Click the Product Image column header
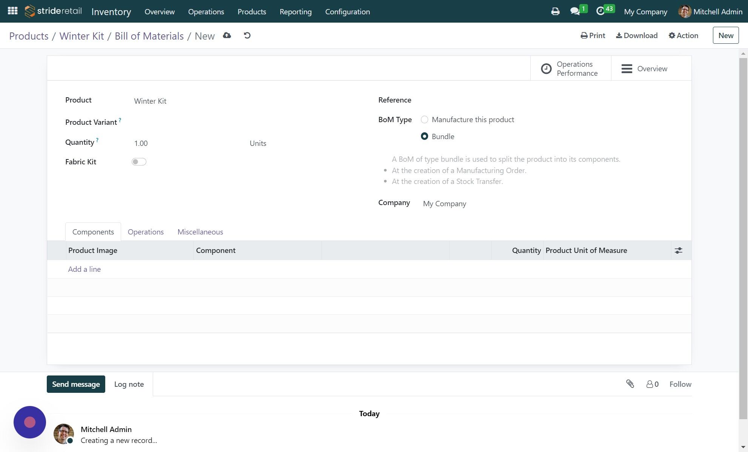This screenshot has height=452, width=748. [x=130, y=250]
